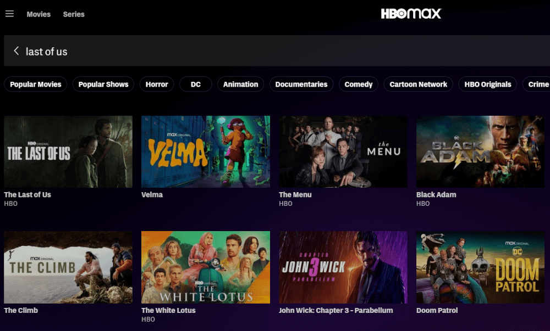Open the Series menu

pos(74,14)
